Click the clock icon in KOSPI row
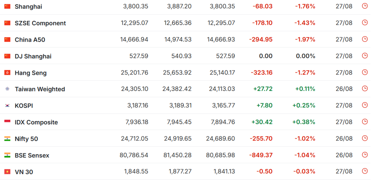The height and width of the screenshot is (180, 371). click(x=365, y=105)
